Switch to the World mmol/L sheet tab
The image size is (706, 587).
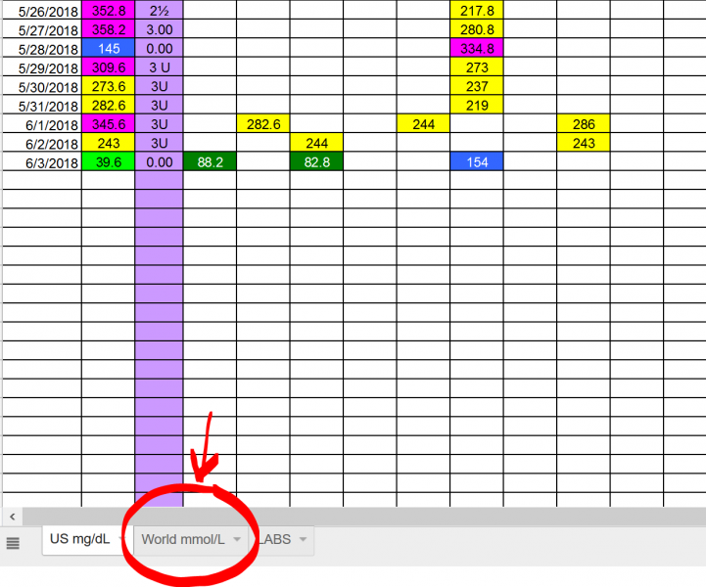point(182,539)
